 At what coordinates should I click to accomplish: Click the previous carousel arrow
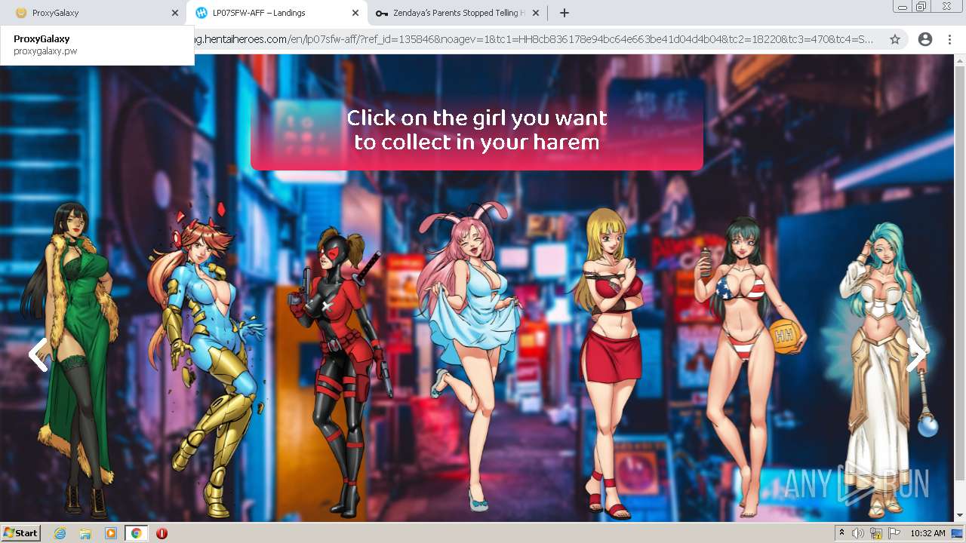38,354
